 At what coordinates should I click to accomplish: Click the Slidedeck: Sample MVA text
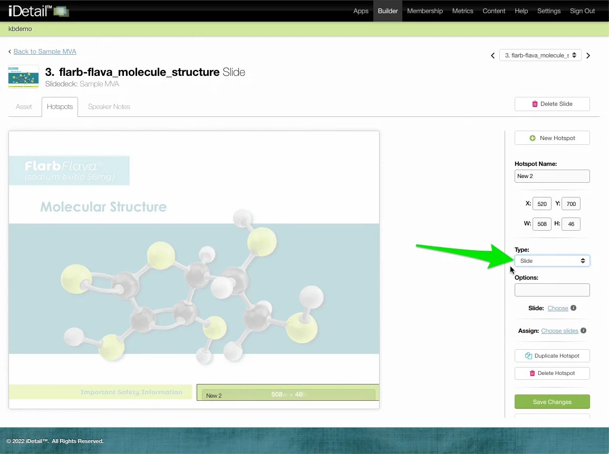click(x=82, y=84)
